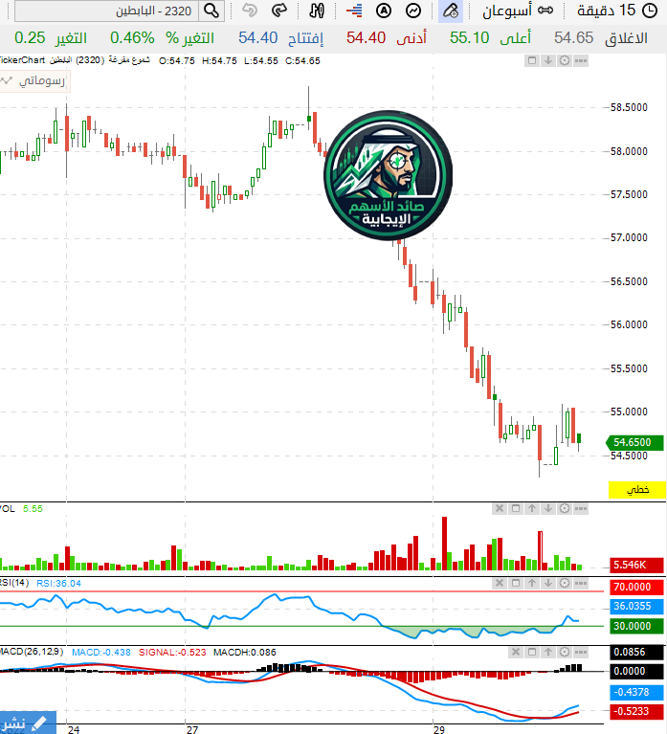This screenshot has width=667, height=734.
Task: Maximize the RSI panel
Action: click(516, 583)
